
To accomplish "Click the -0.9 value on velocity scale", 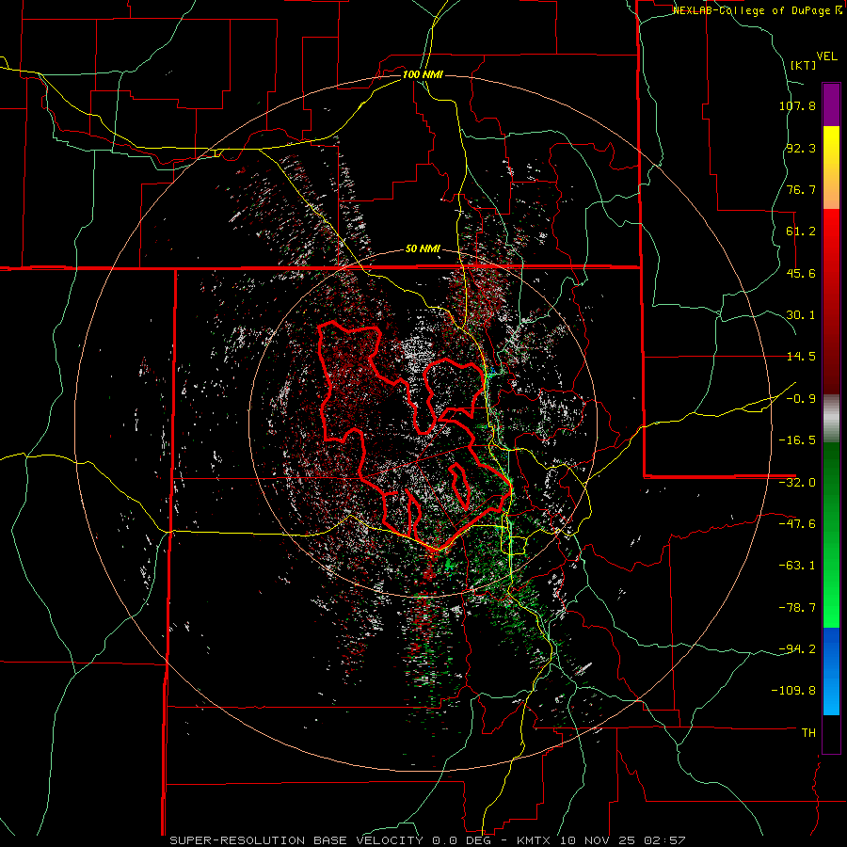I will coord(801,399).
